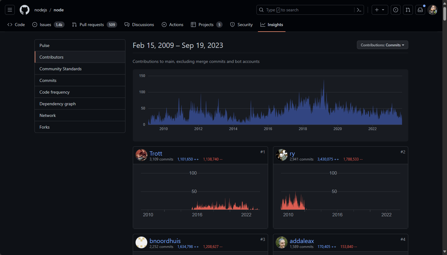
Task: Click Trott's 1,138,740 -- deletions text
Action: [x=213, y=159]
